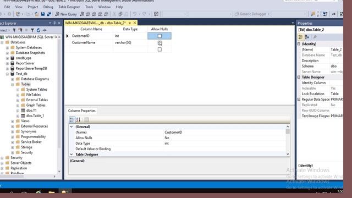This screenshot has height=198, width=352.
Task: Click the varchar(50) data type cell
Action: [x=130, y=43]
